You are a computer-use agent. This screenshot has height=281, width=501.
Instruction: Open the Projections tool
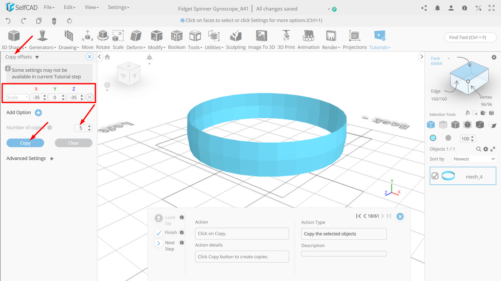point(355,40)
